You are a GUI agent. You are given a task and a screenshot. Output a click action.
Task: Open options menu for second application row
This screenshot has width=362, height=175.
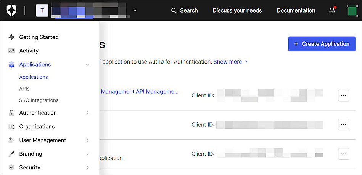pyautogui.click(x=344, y=124)
